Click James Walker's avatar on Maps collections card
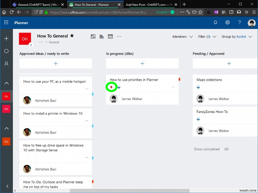Screen dimensions: 258x193 tap(200, 98)
